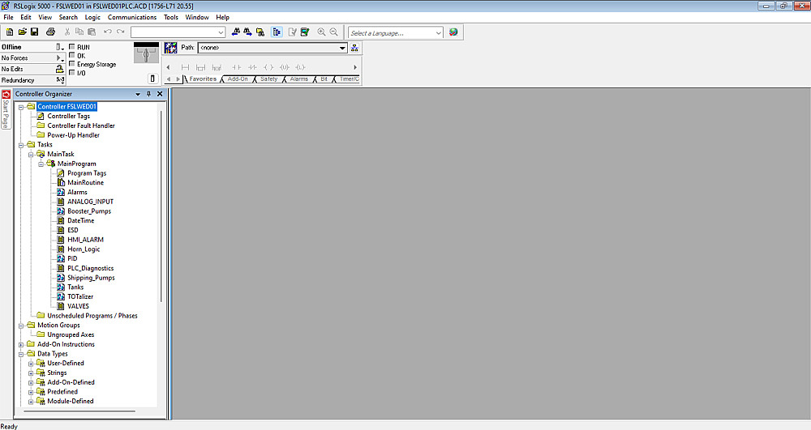Expand the User-Defined data types folder

click(31, 364)
